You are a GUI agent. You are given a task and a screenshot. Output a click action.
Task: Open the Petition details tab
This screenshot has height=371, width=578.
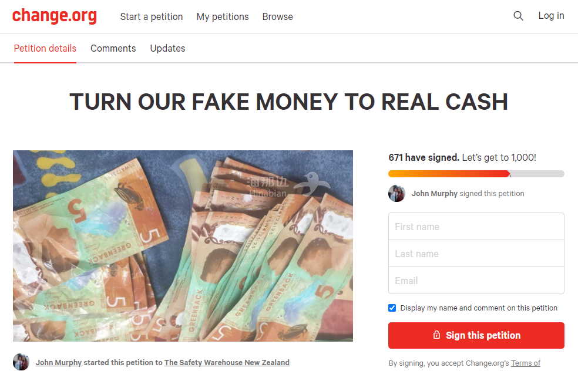(x=45, y=49)
